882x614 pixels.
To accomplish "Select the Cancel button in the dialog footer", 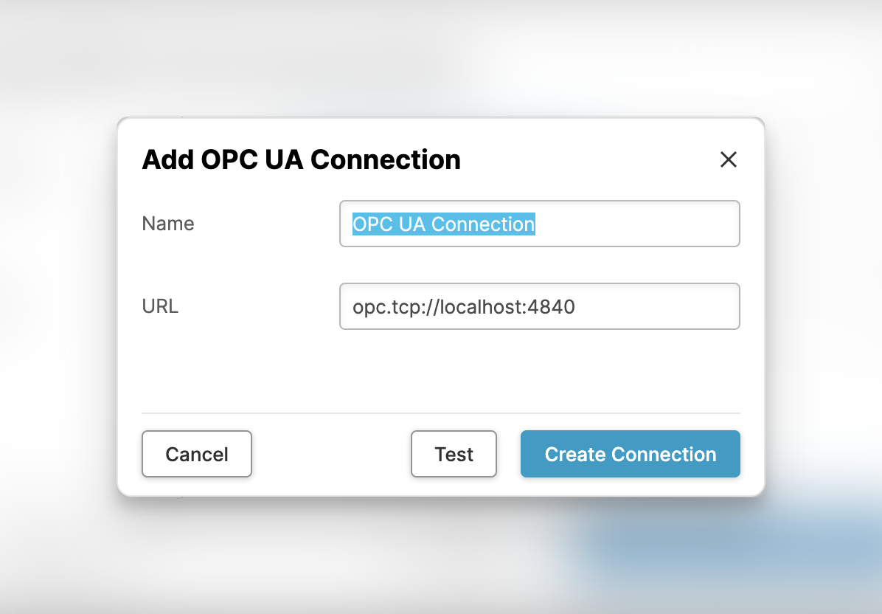I will tap(197, 454).
